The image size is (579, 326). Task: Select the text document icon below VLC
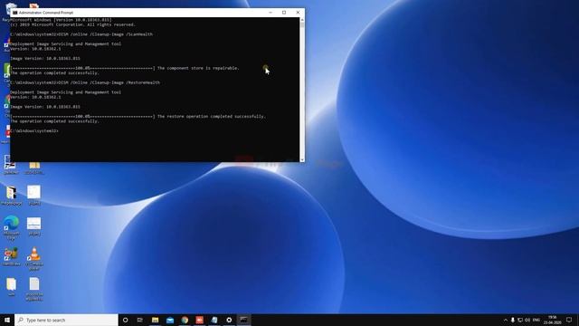tap(34, 289)
